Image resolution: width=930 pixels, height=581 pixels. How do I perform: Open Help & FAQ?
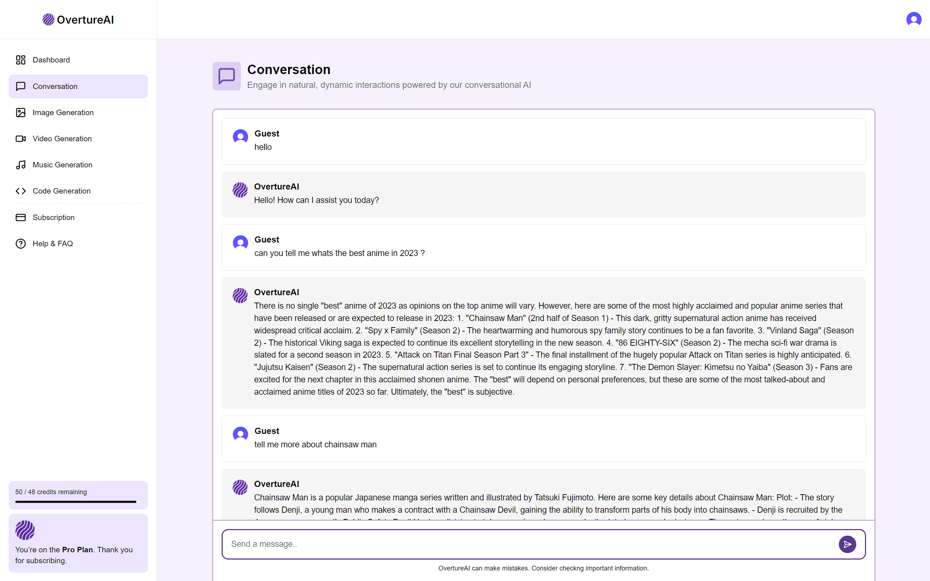[78, 244]
